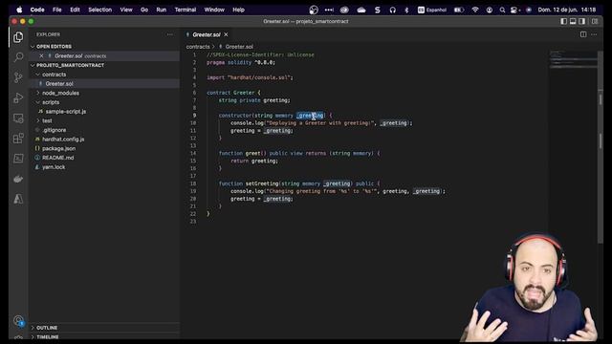The height and width of the screenshot is (344, 612).
Task: Open the Azure view in activity bar
Action: 18,199
